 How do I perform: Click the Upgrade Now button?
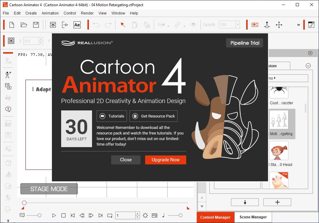166,160
